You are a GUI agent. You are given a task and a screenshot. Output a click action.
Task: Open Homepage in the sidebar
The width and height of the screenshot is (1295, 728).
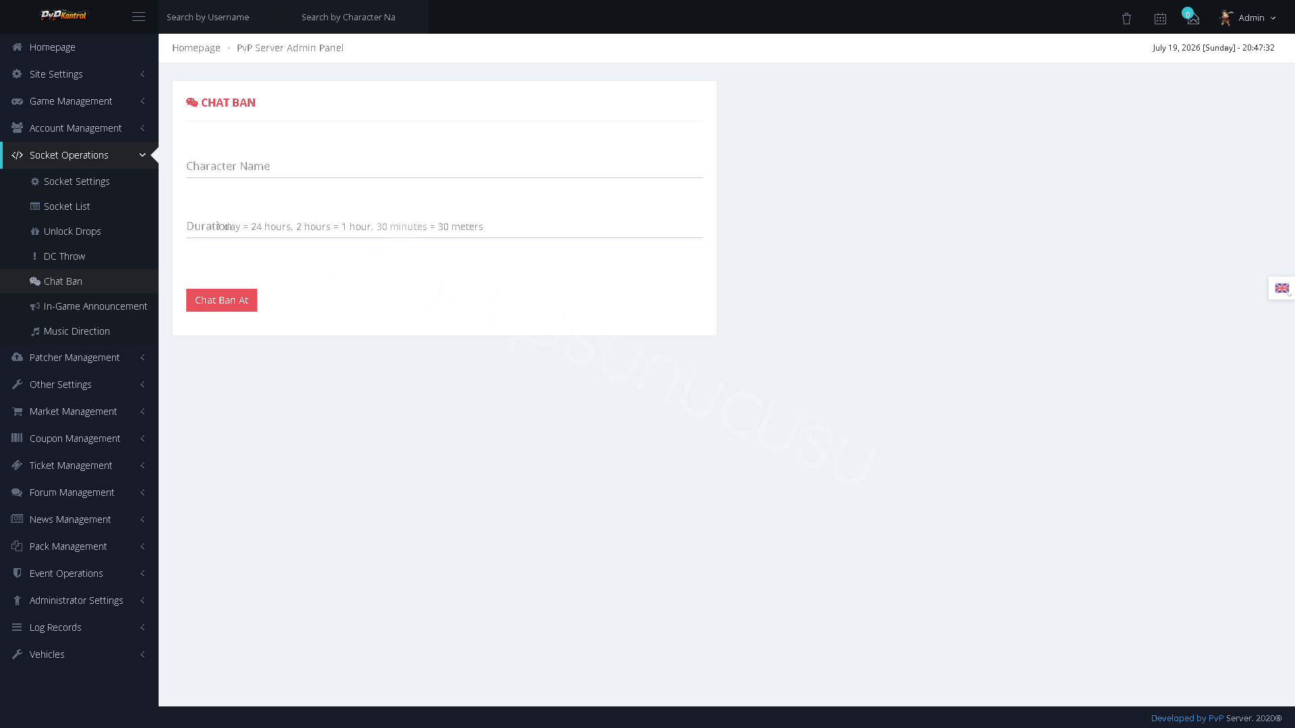click(79, 47)
